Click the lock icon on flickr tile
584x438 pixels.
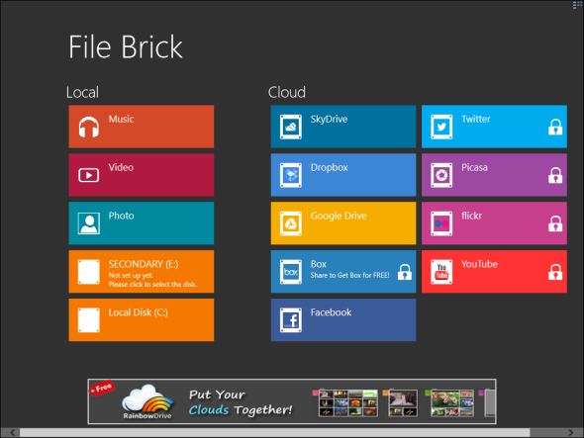coord(555,223)
